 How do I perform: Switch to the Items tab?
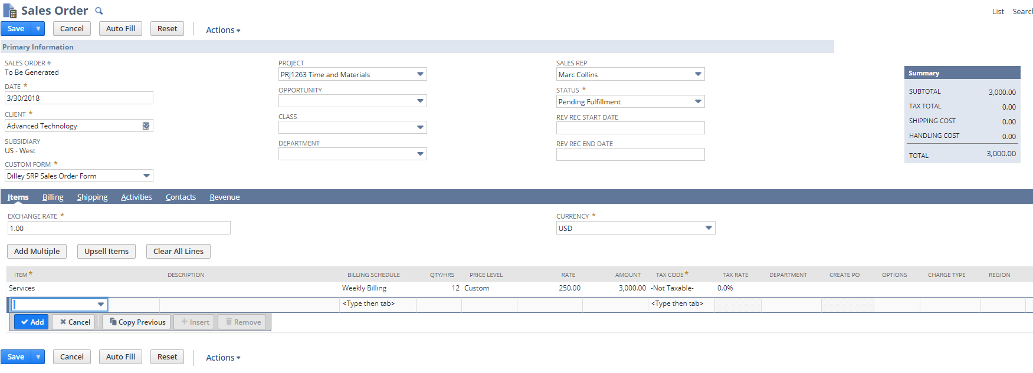click(18, 197)
